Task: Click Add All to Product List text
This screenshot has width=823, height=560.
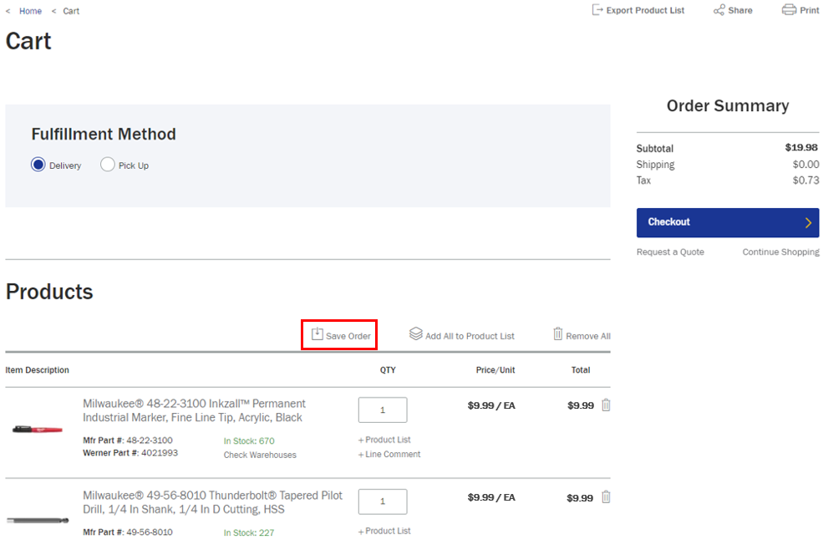Action: (470, 336)
